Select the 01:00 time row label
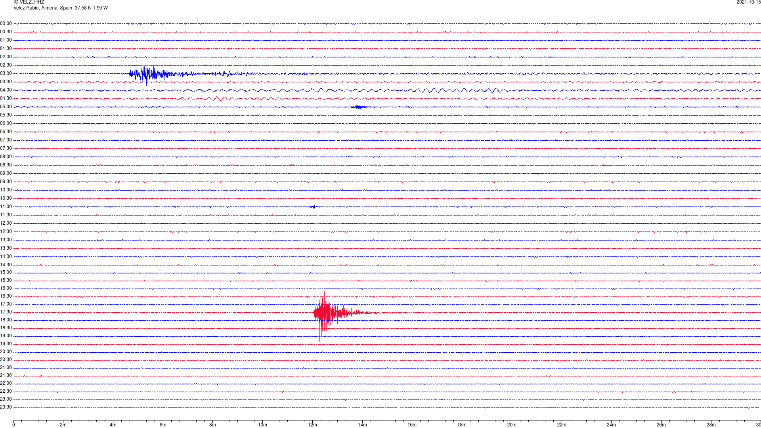The height and width of the screenshot is (428, 761). 6,40
